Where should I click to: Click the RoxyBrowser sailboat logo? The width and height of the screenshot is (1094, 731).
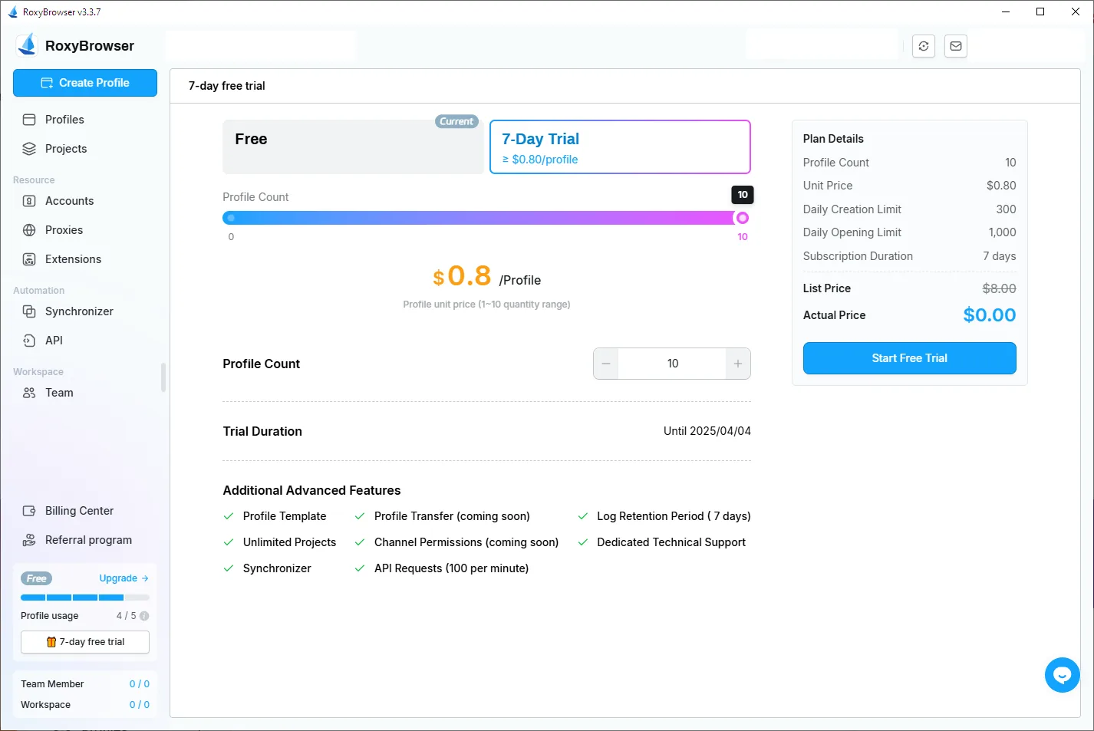coord(28,45)
